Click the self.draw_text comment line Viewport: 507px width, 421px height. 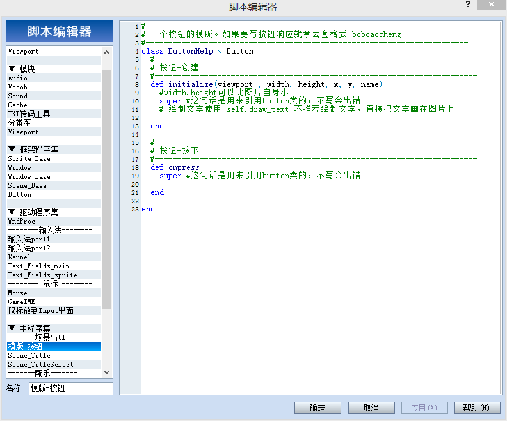(307, 109)
